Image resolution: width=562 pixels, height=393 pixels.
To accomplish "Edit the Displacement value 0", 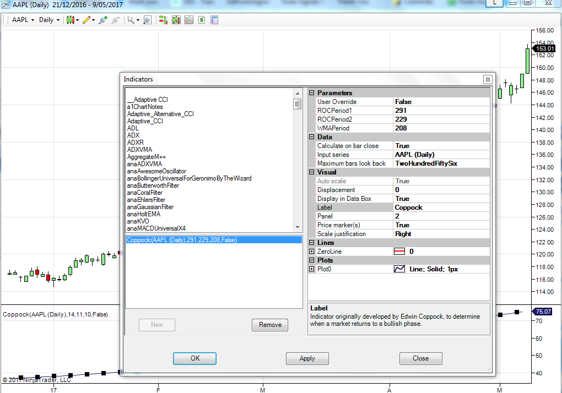I will 441,190.
